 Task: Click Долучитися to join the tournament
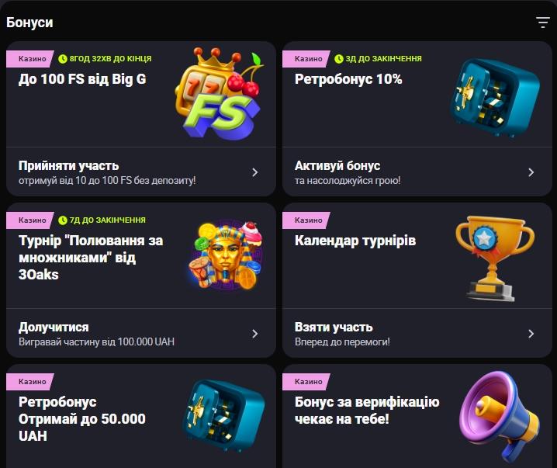point(54,327)
